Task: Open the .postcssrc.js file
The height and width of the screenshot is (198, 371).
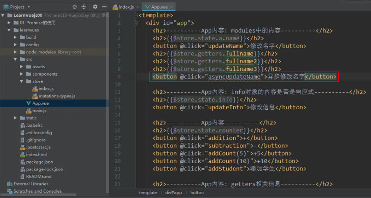Action: tap(38, 147)
